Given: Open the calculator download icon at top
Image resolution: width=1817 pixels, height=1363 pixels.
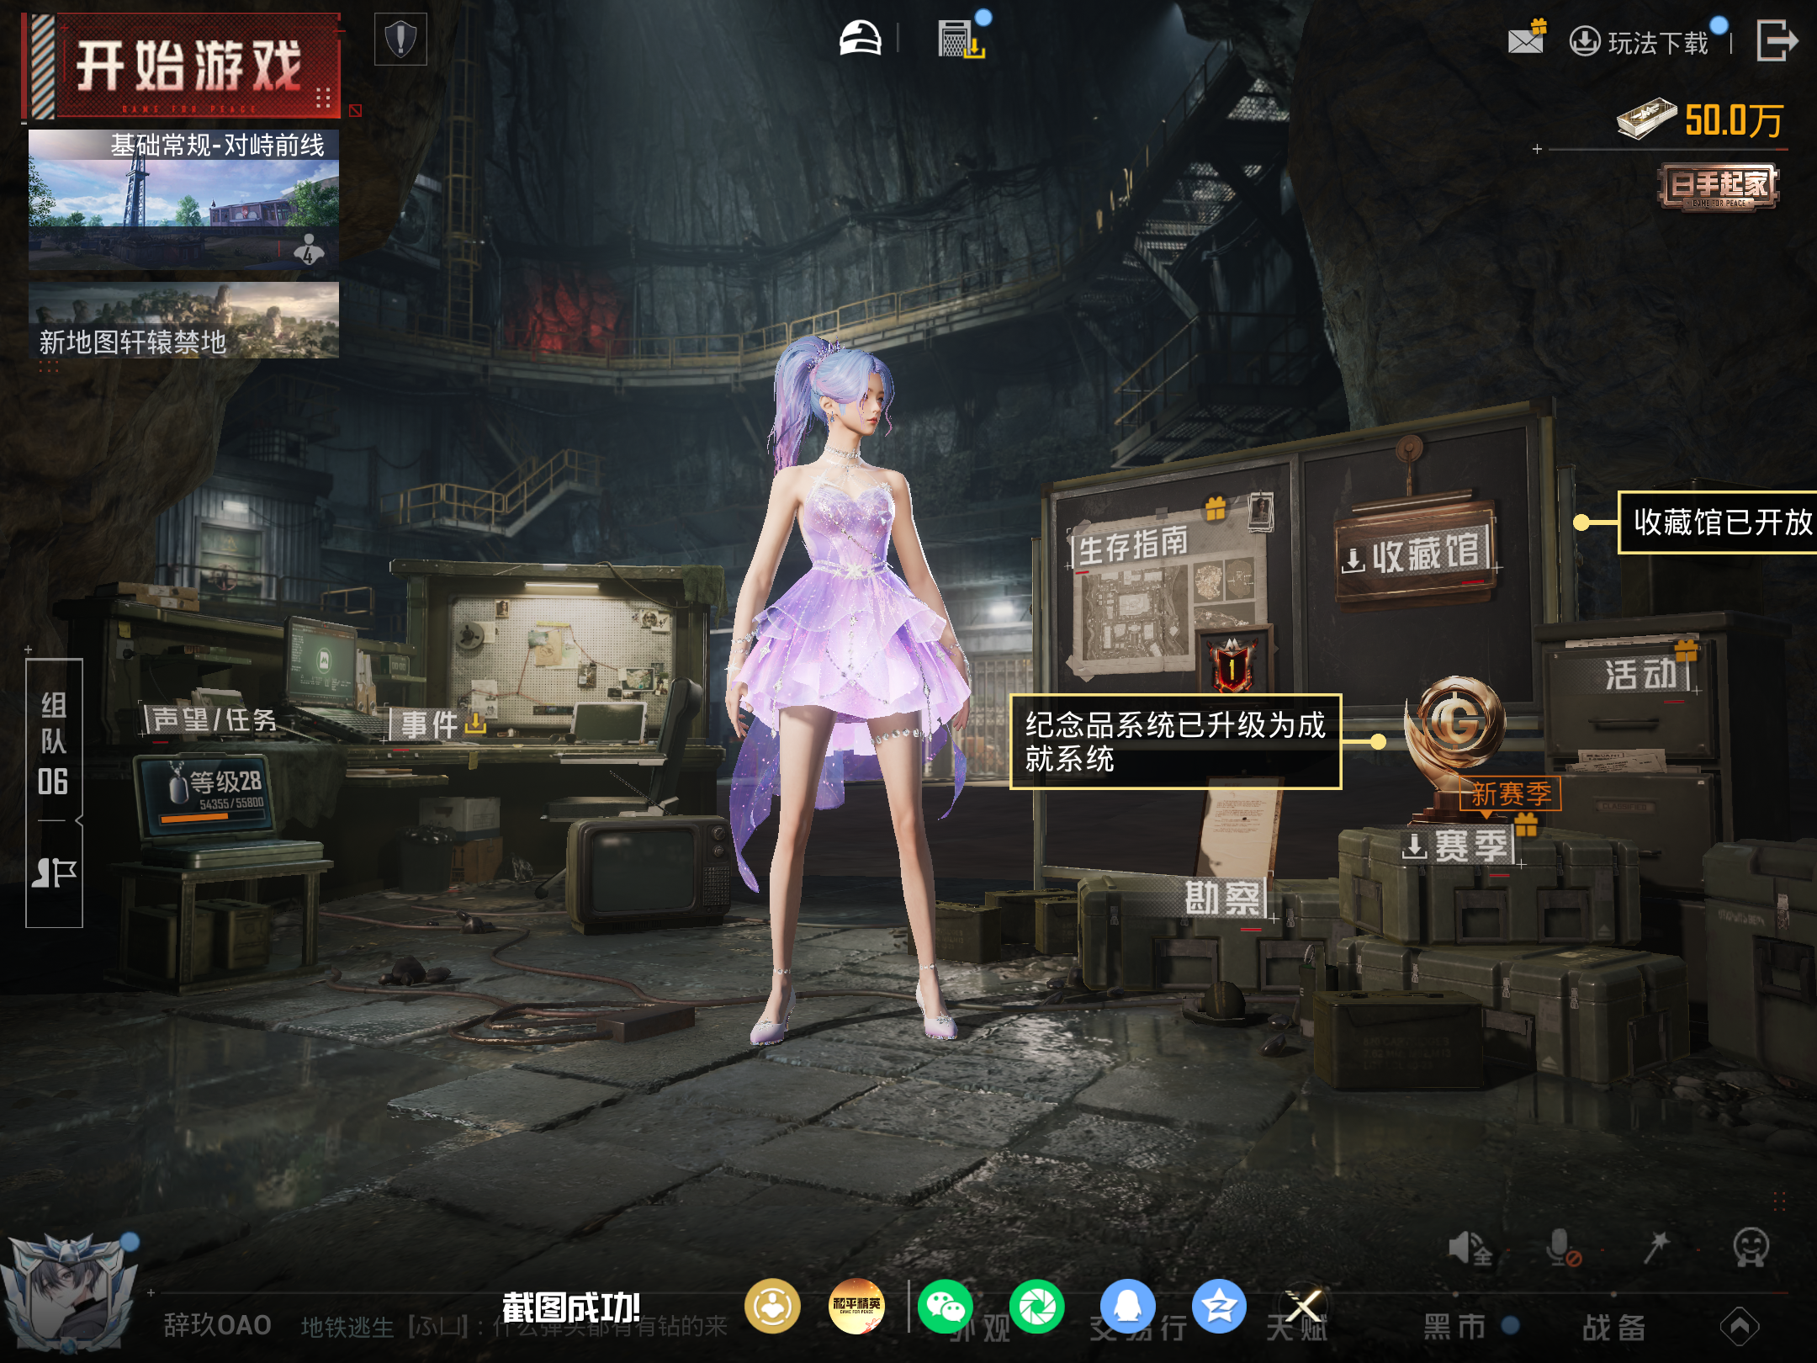Looking at the screenshot, I should [960, 39].
